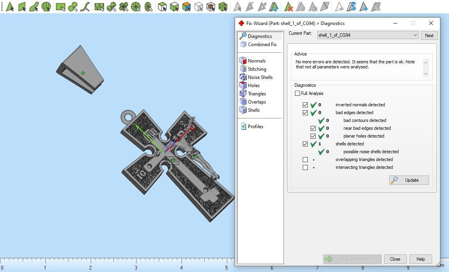This screenshot has width=449, height=272.
Task: Click the toolbar drag handle dots
Action: [2, 6]
